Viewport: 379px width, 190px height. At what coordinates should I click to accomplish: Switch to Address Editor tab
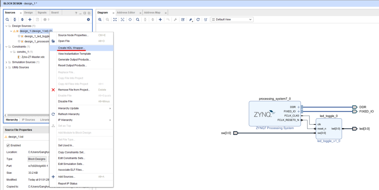[x=126, y=13]
